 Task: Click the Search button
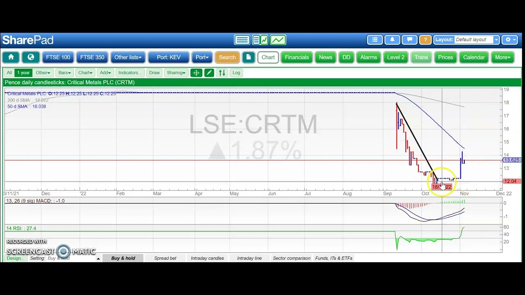pyautogui.click(x=227, y=57)
